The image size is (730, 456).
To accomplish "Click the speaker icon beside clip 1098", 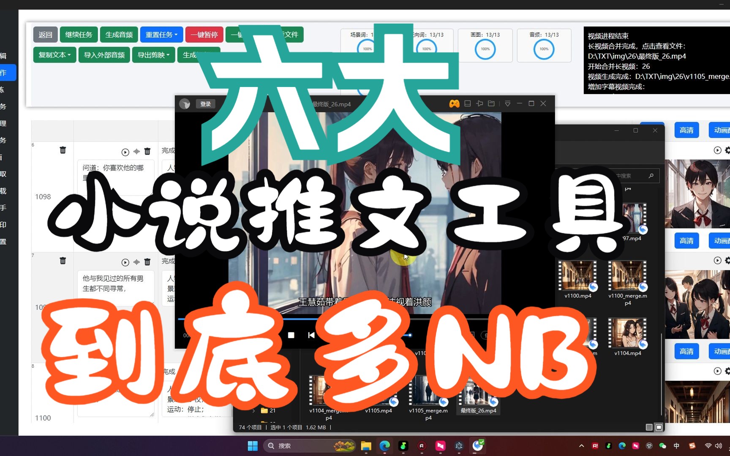I will [x=136, y=151].
